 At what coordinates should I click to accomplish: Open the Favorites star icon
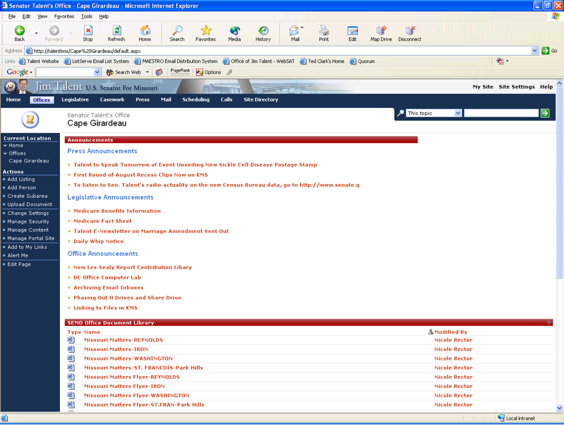pyautogui.click(x=206, y=31)
